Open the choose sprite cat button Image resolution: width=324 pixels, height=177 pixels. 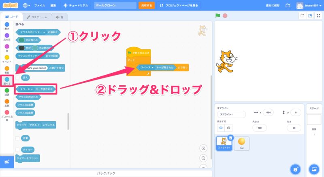tap(295, 169)
